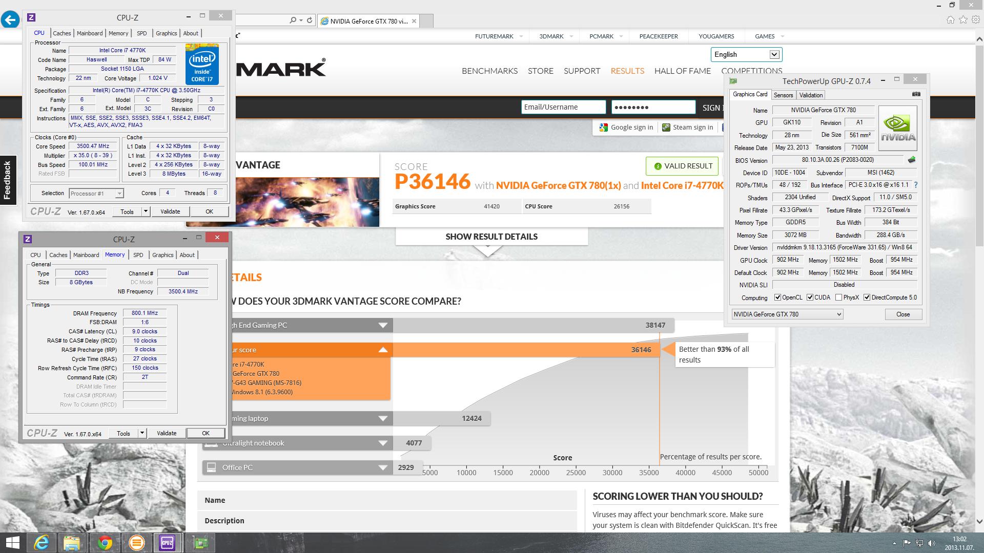Click the GPU-Z taskbar icon

(200, 543)
